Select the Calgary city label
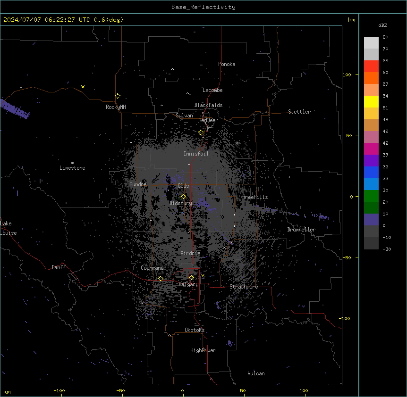The width and height of the screenshot is (407, 397). click(188, 284)
